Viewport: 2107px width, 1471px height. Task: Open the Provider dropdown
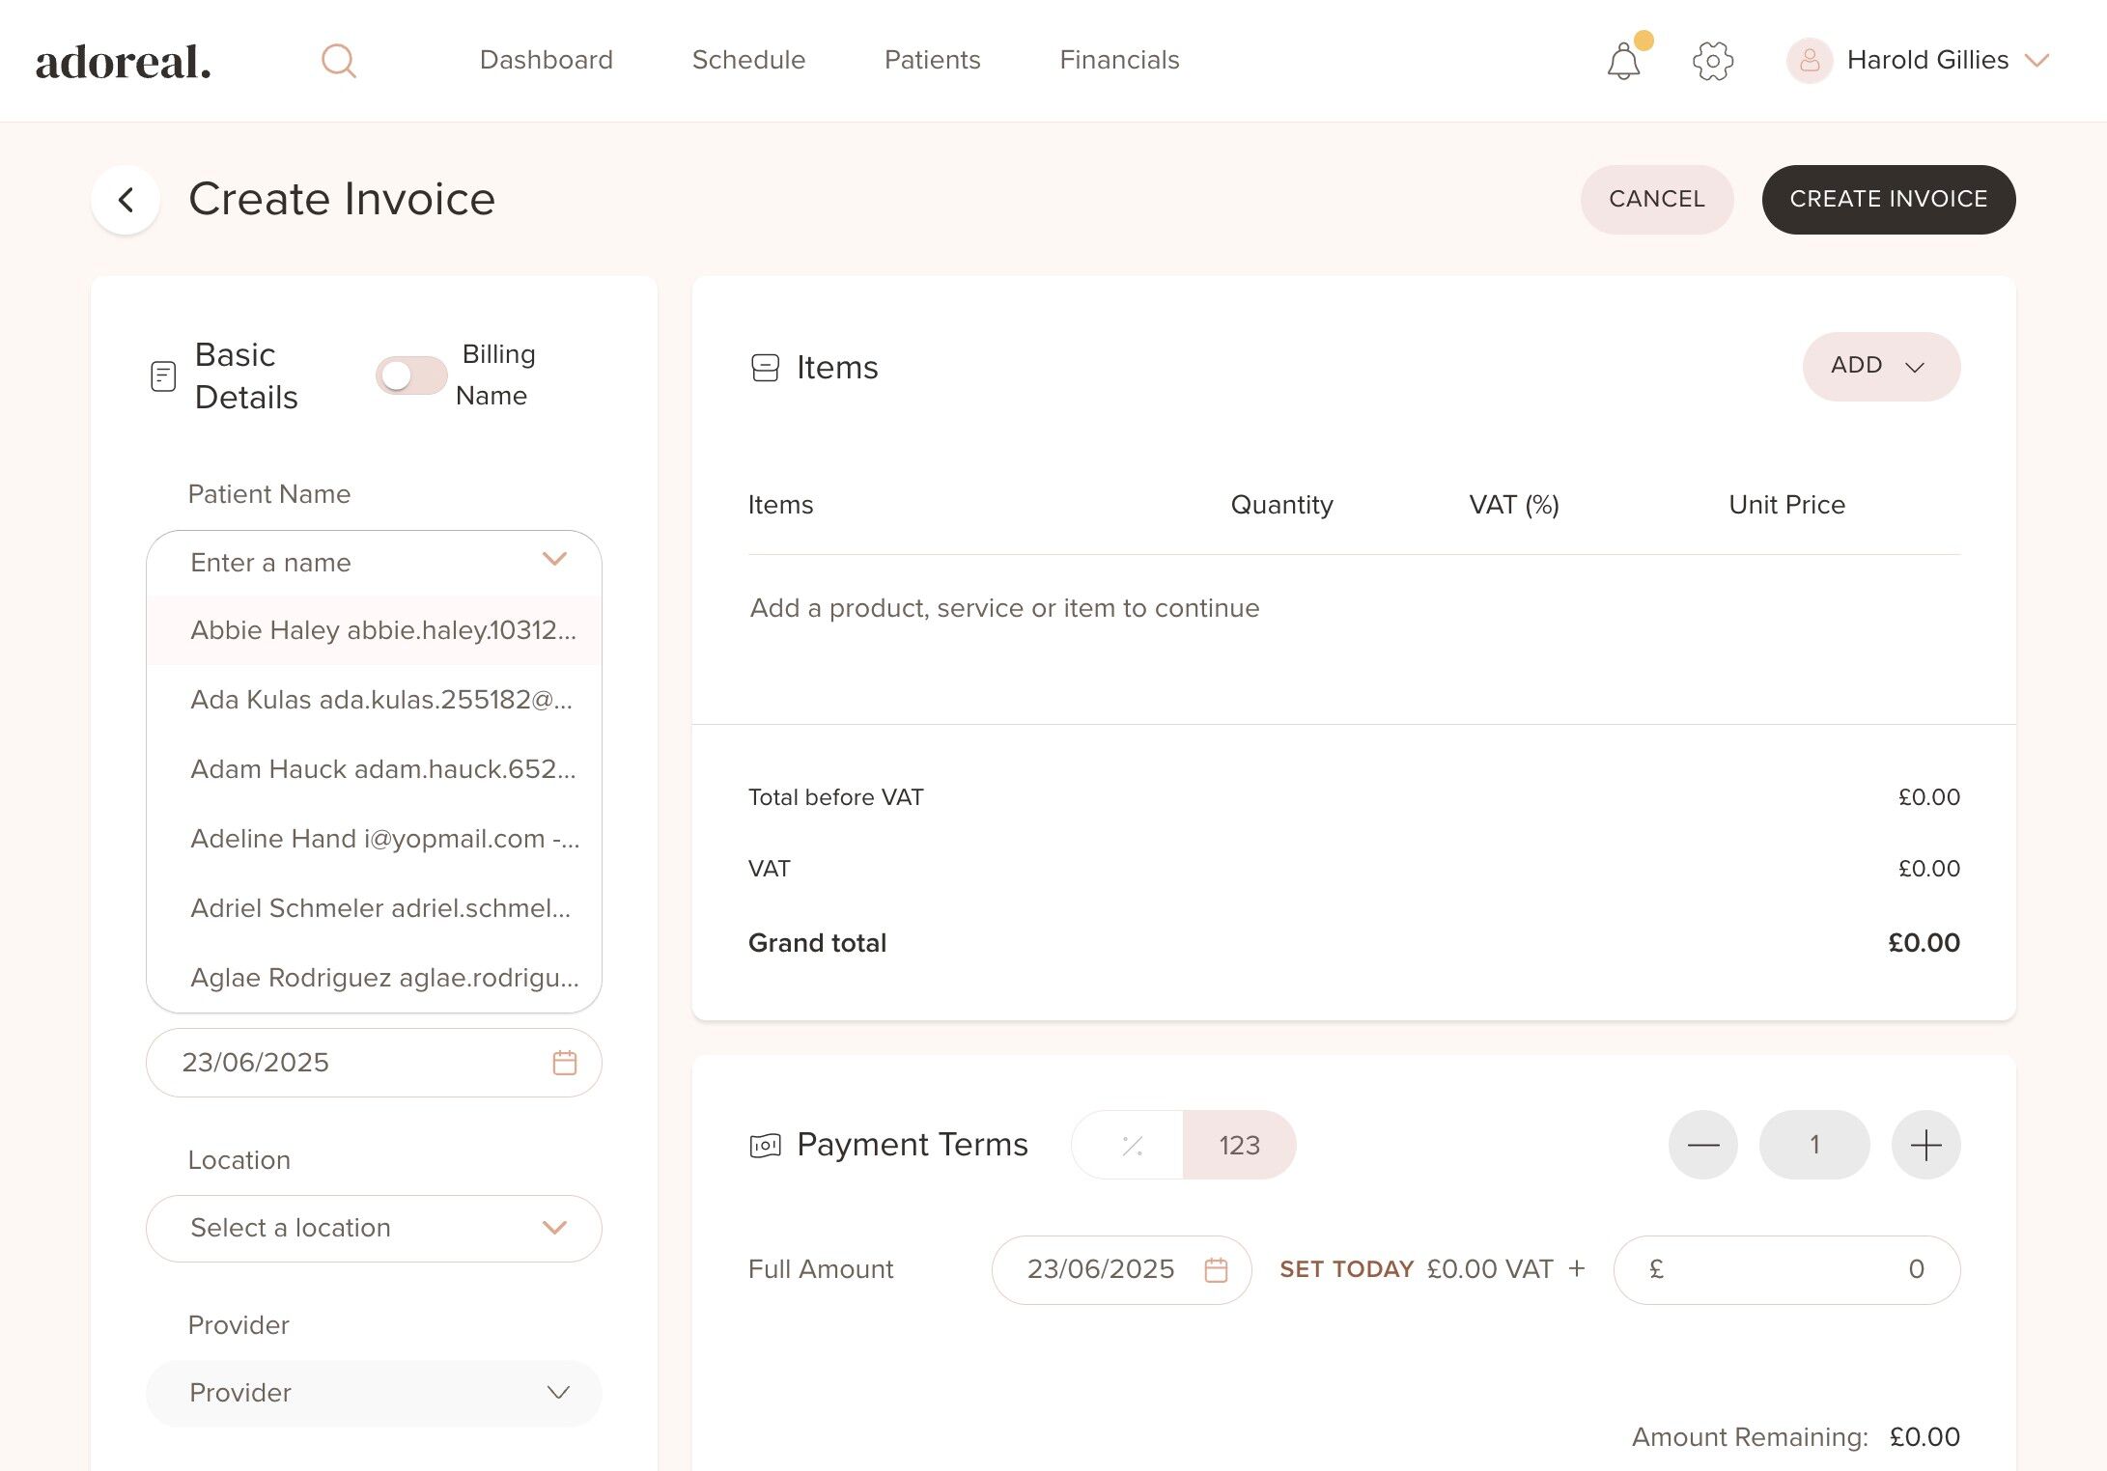(x=374, y=1393)
